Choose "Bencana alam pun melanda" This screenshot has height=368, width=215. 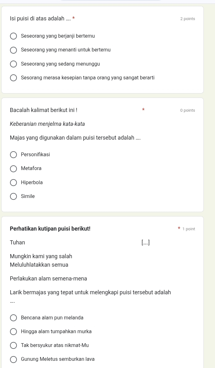coord(13,318)
